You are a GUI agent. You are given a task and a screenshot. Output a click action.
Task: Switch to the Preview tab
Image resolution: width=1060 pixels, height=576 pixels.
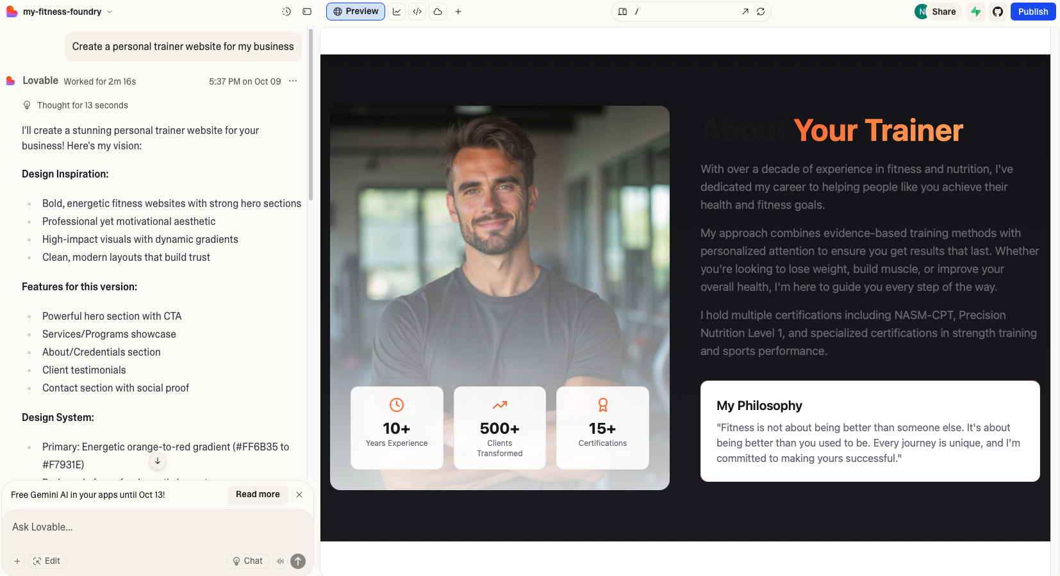[356, 12]
